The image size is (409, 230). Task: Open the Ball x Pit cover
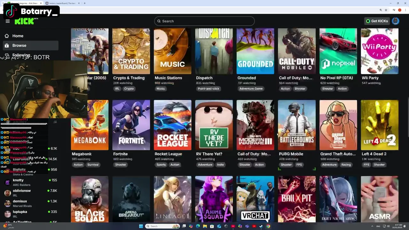[x=297, y=199]
